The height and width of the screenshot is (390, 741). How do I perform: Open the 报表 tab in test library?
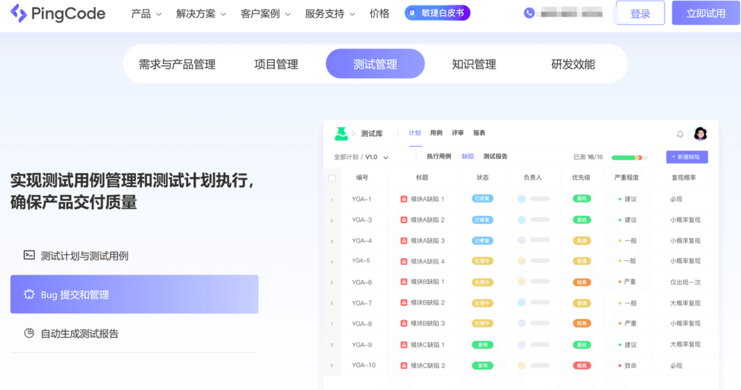click(479, 133)
